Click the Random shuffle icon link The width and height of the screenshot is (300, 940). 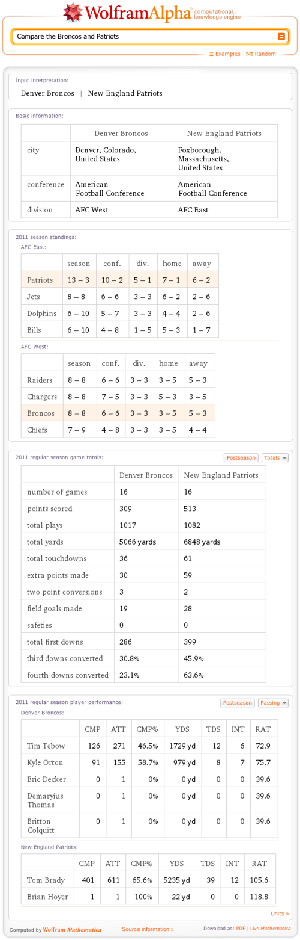click(x=261, y=54)
